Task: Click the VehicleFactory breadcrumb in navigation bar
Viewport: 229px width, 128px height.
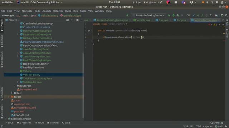Action: [49, 16]
